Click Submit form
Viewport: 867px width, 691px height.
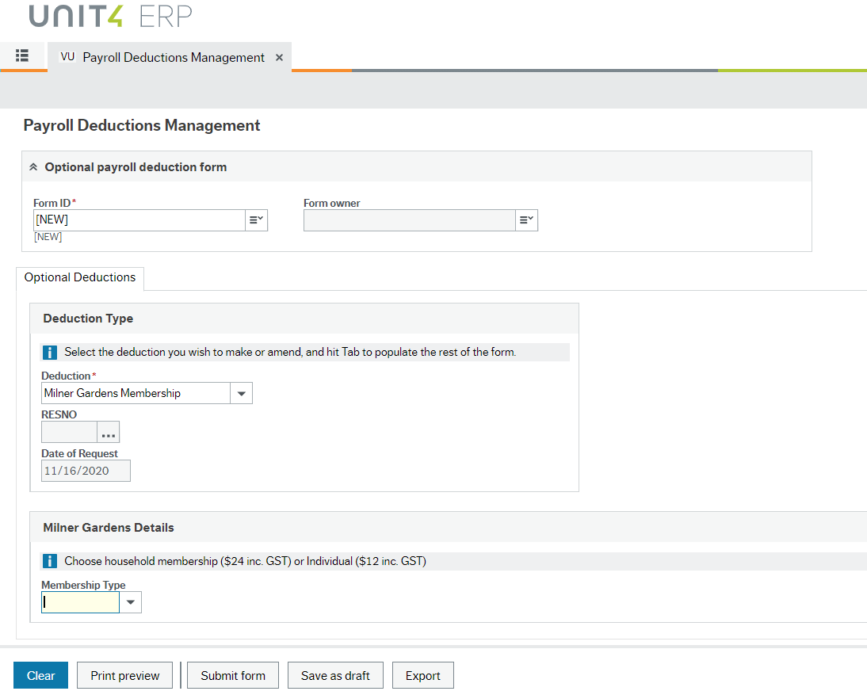coord(232,675)
